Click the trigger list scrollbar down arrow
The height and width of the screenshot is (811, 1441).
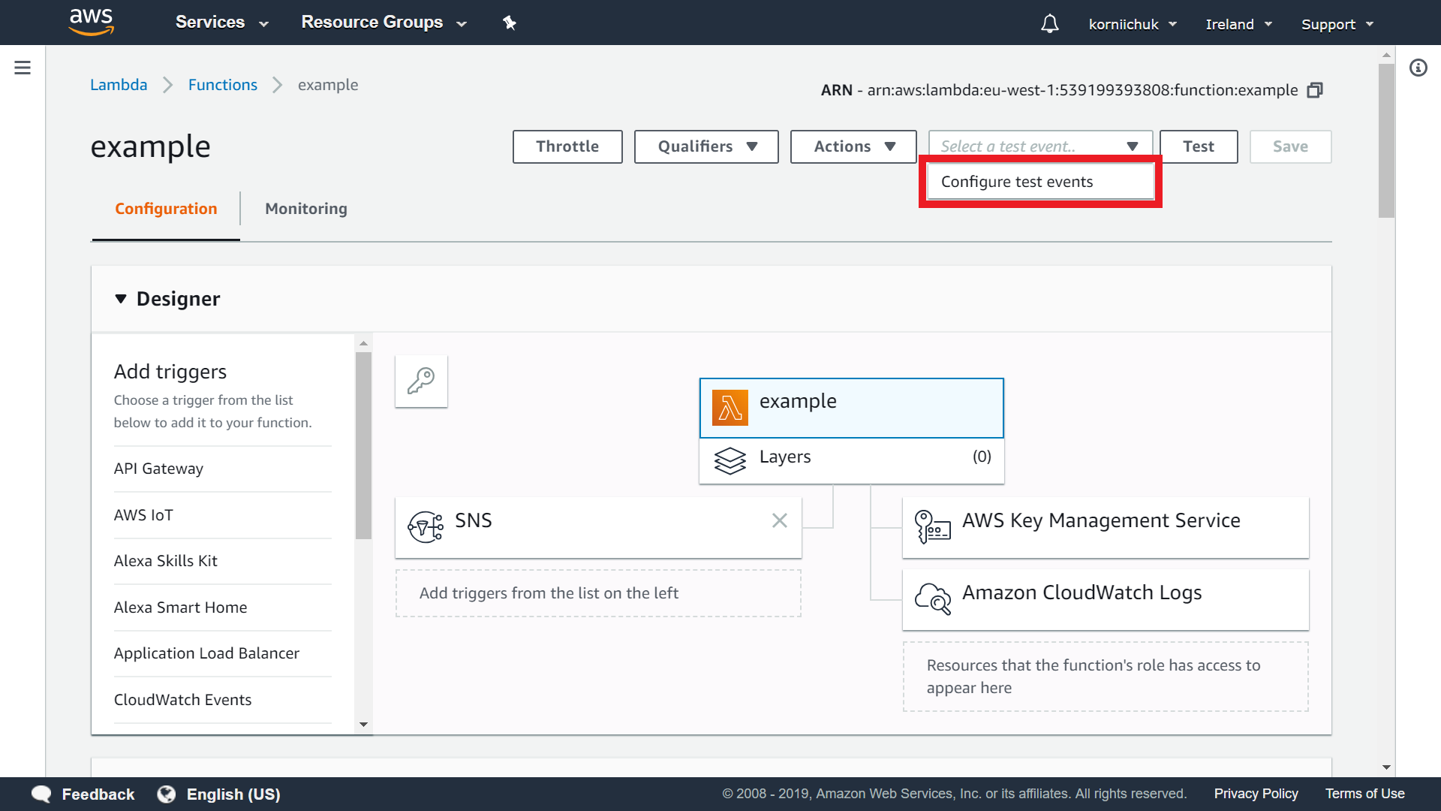tap(363, 725)
